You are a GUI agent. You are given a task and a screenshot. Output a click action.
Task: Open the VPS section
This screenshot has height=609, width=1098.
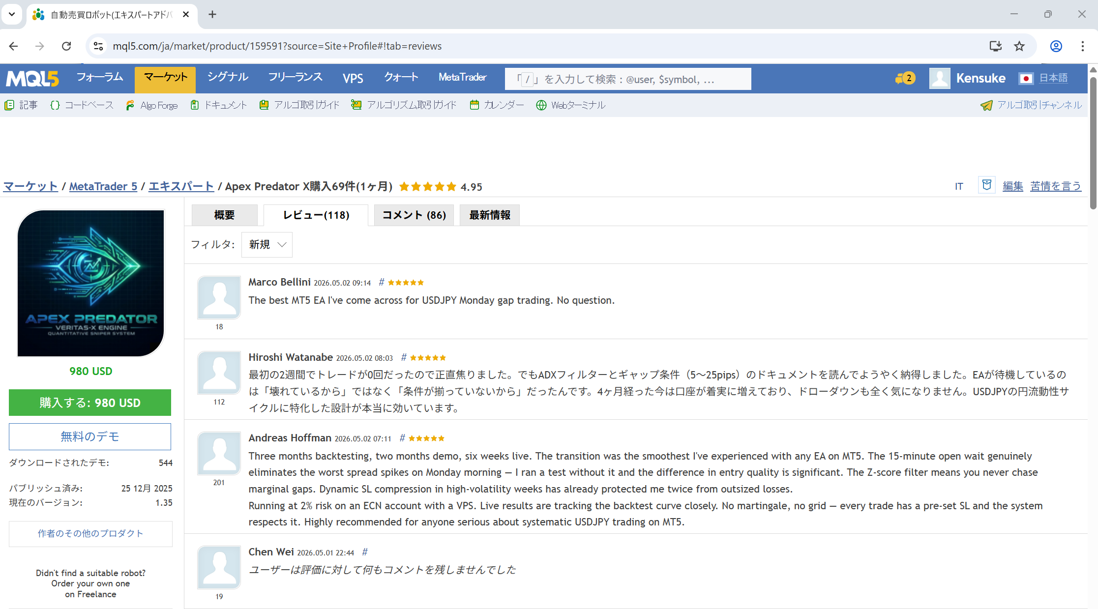click(353, 79)
